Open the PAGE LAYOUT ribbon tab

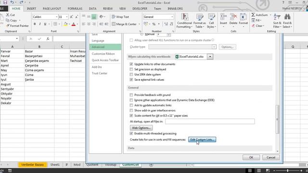52,9
